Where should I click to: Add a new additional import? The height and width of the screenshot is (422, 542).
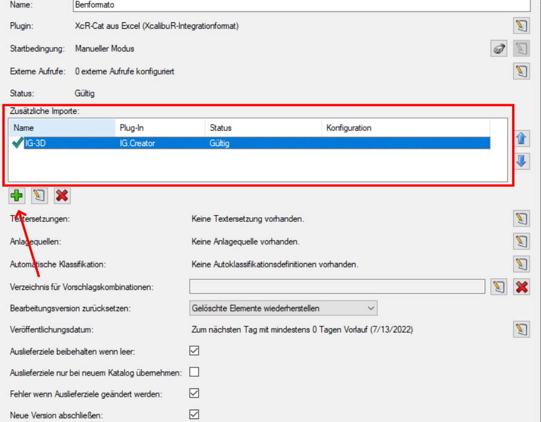tap(17, 196)
